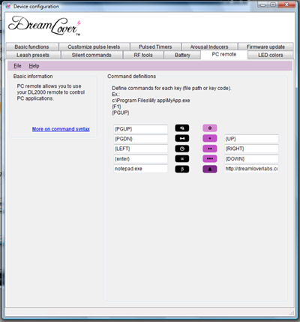Click the black alpha key icon

(x=182, y=158)
